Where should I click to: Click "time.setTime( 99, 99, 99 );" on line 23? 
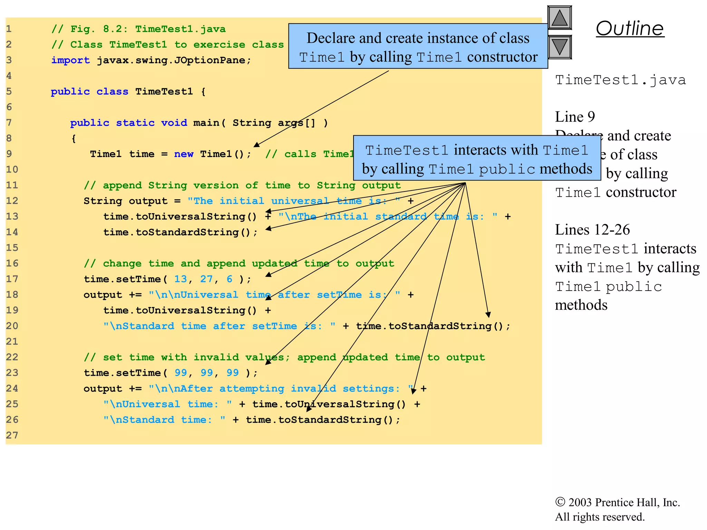[x=171, y=373]
